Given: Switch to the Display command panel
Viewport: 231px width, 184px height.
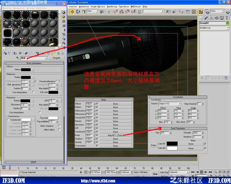Looking at the screenshot, I should click(x=222, y=18).
